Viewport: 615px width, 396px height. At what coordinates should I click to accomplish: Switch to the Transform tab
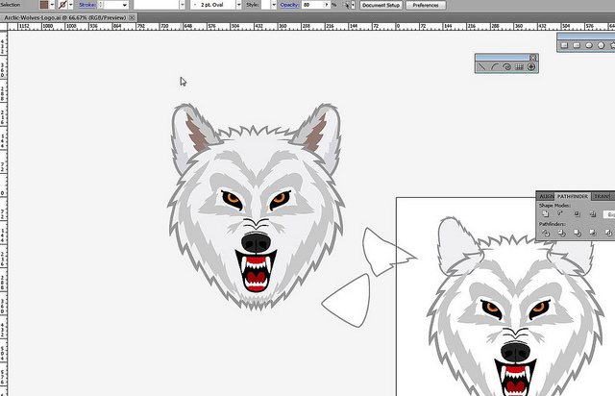coord(603,196)
